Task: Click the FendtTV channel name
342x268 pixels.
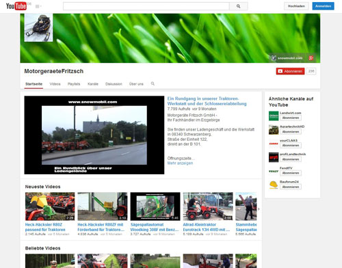Action: point(286,168)
